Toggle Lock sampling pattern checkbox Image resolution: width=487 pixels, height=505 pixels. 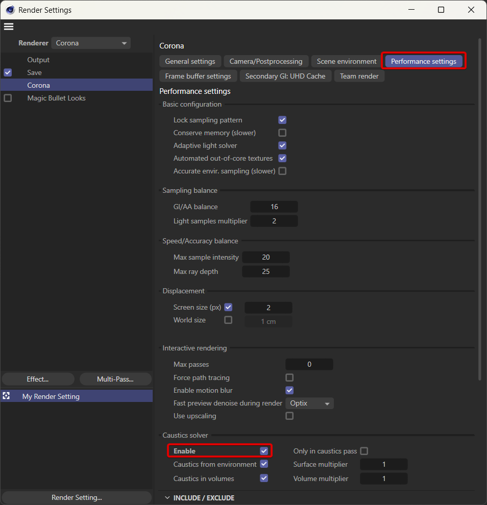(x=282, y=120)
